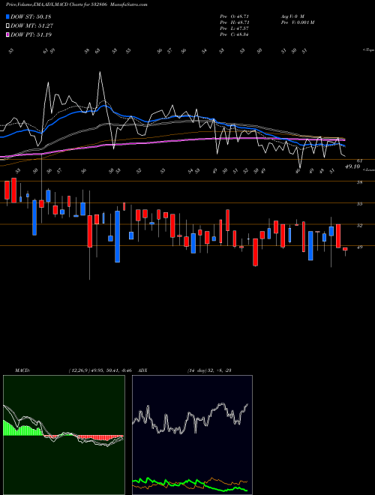Click the 'Pre V: 0.001 M' volume text
The image size is (375, 495).
tap(298, 22)
